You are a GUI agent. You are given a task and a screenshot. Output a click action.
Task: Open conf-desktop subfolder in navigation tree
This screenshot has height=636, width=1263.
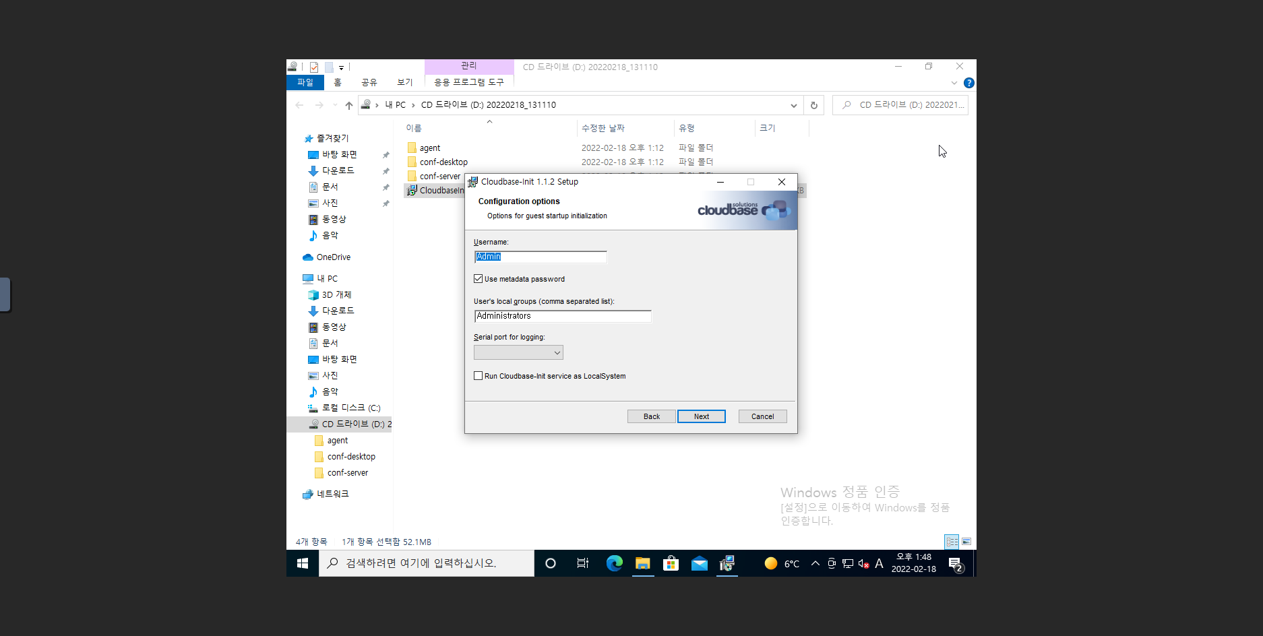click(x=351, y=457)
